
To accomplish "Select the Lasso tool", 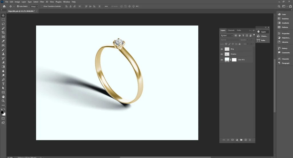I will point(3,24).
